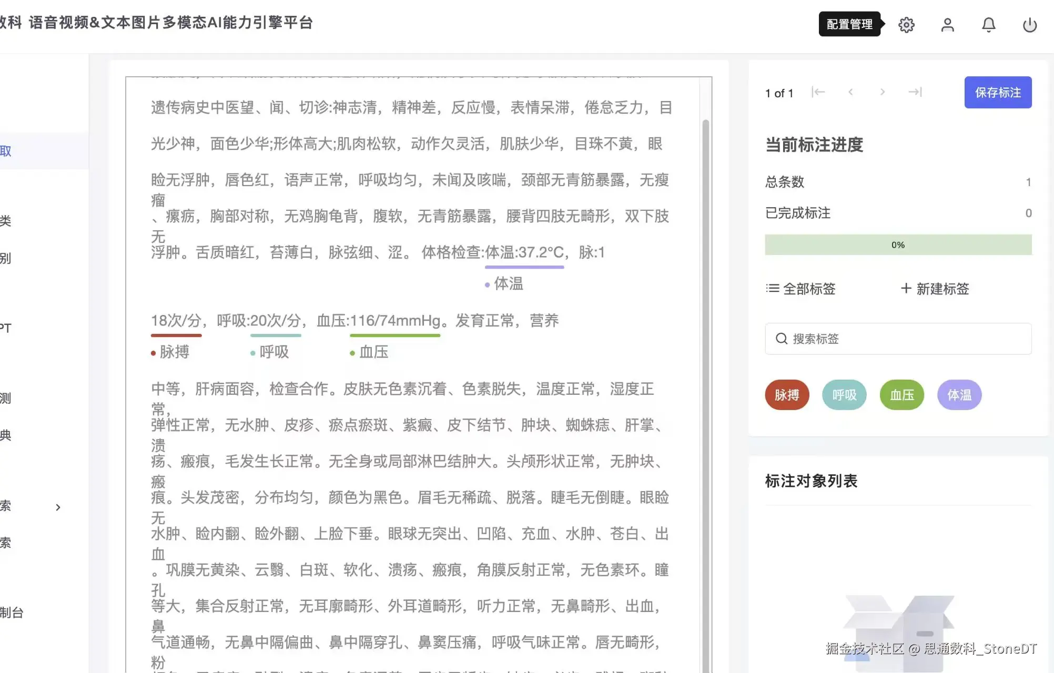Go to next page chevron
The image size is (1054, 673).
[883, 92]
